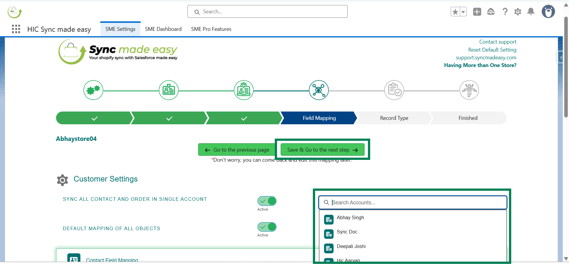Click the Global Actions plus icon

pos(477,12)
